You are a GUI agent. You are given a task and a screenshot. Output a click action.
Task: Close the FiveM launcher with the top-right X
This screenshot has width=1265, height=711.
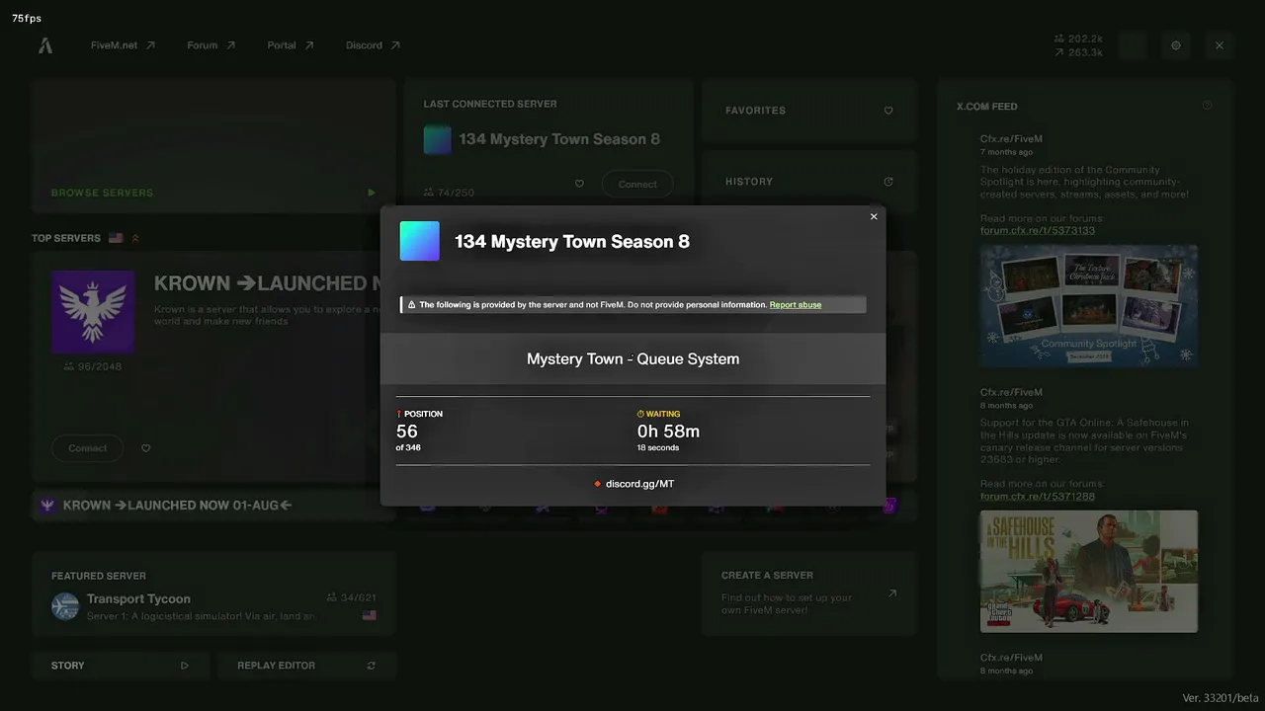(1220, 45)
